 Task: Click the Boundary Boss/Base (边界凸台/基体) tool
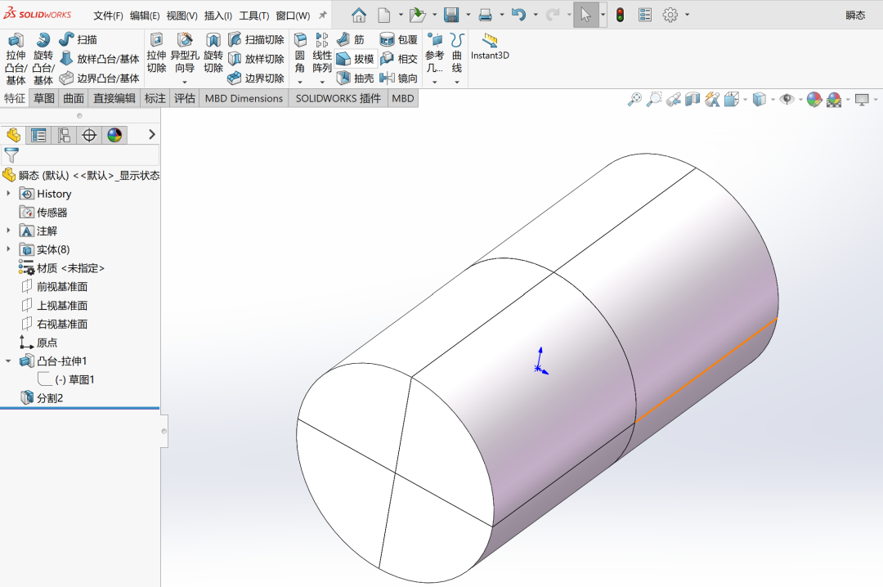[x=99, y=78]
